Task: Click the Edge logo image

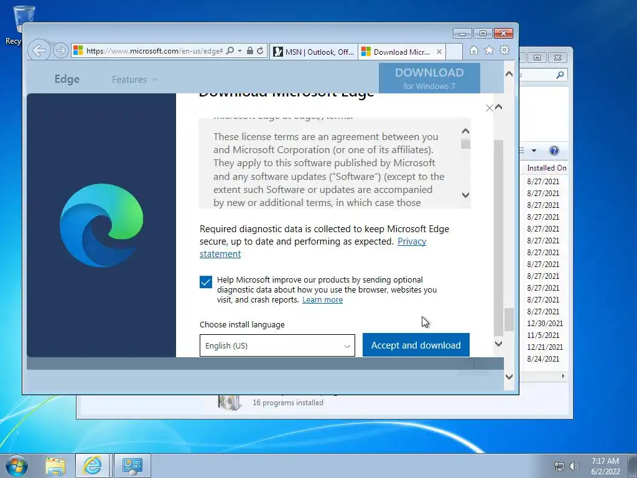Action: pyautogui.click(x=101, y=225)
